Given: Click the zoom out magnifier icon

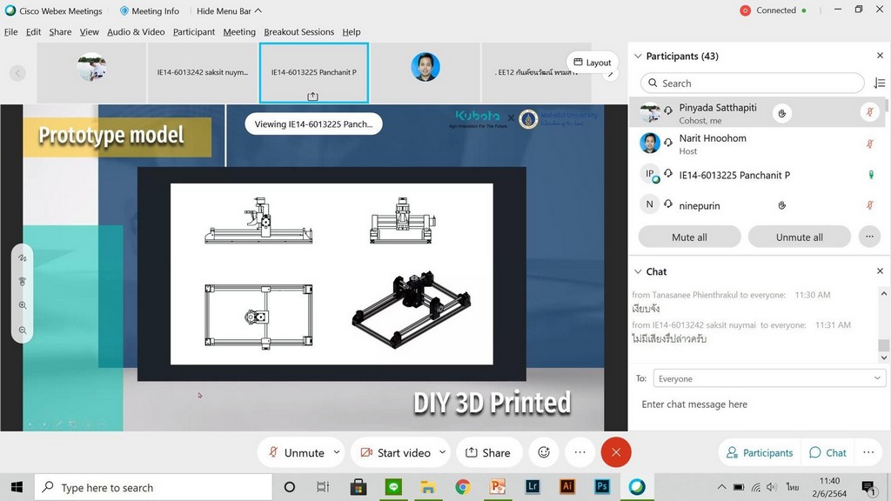Looking at the screenshot, I should 23,331.
